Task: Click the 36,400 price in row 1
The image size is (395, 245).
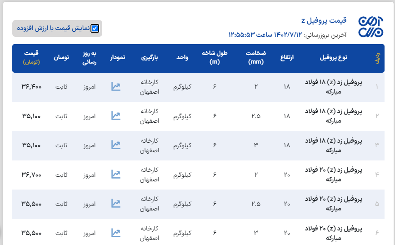Action: pos(31,86)
